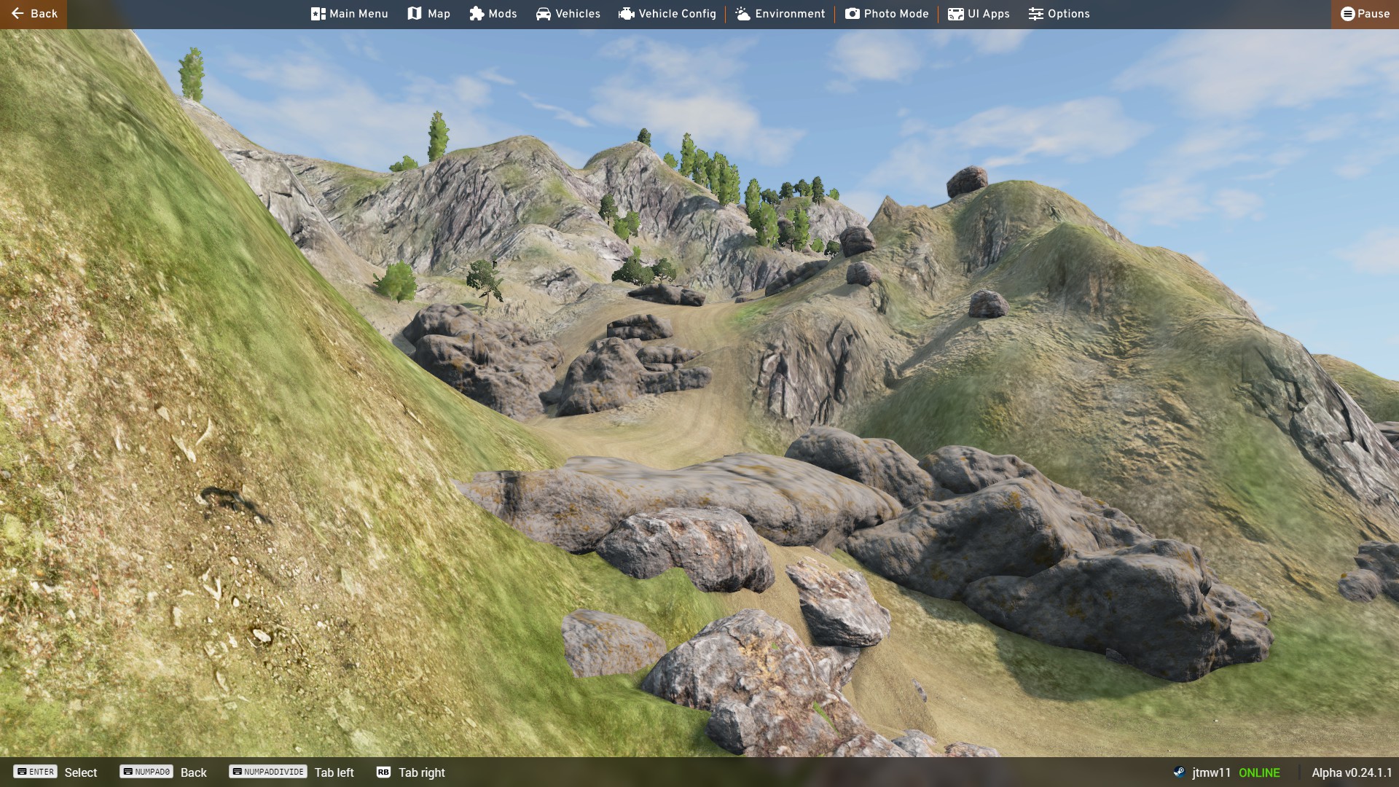Click the Environment weather icon
This screenshot has width=1399, height=787.
pos(742,14)
